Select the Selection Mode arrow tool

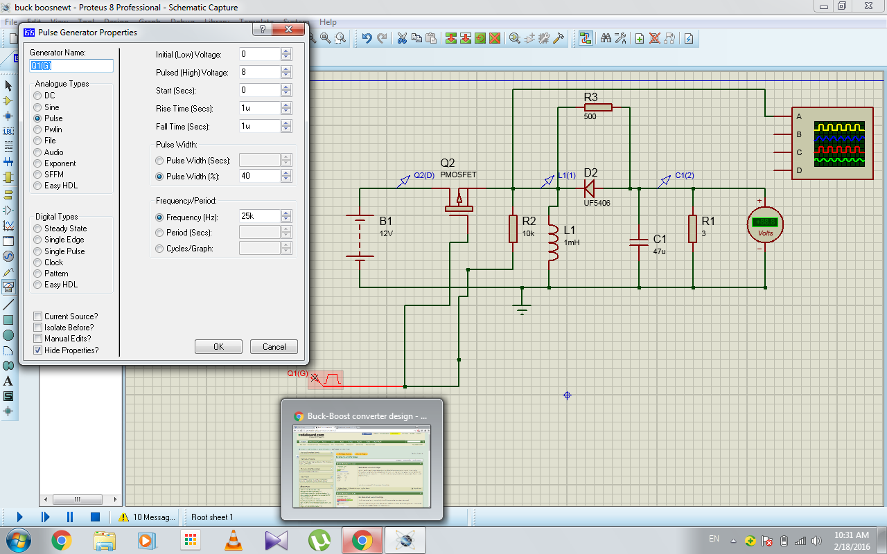pyautogui.click(x=8, y=86)
